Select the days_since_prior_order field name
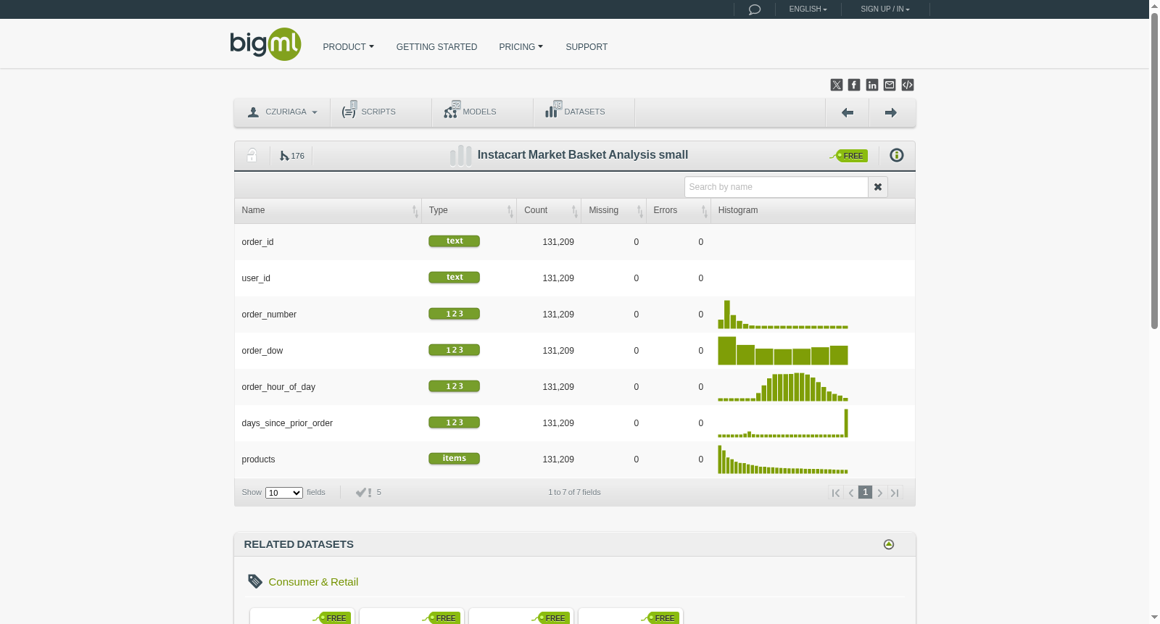The width and height of the screenshot is (1160, 624). pos(287,423)
